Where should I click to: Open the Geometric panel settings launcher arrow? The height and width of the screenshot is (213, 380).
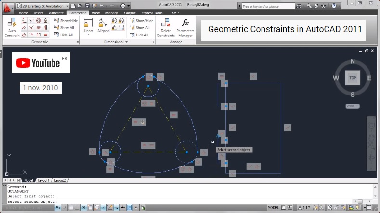point(78,42)
